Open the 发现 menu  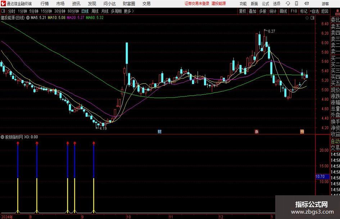coord(92,4)
